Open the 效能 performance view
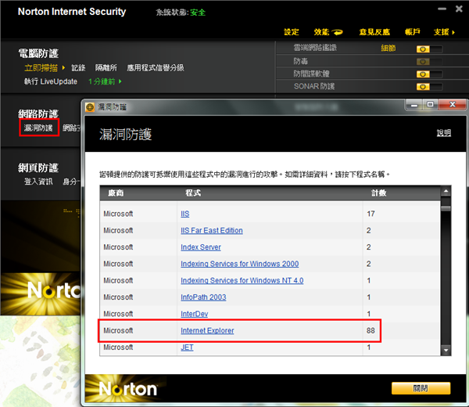This screenshot has height=407, width=469. [321, 32]
